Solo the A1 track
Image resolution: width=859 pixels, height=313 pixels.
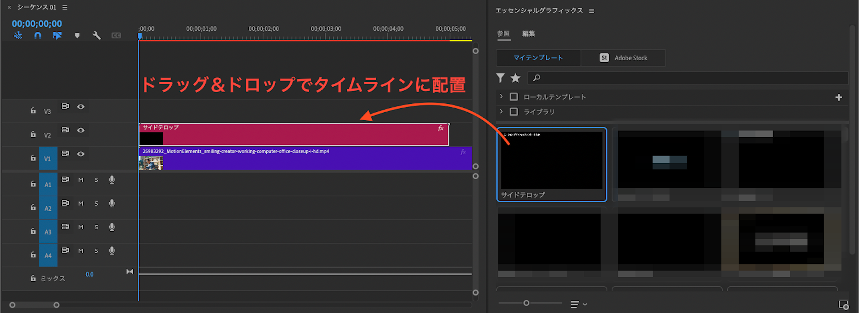pos(96,180)
